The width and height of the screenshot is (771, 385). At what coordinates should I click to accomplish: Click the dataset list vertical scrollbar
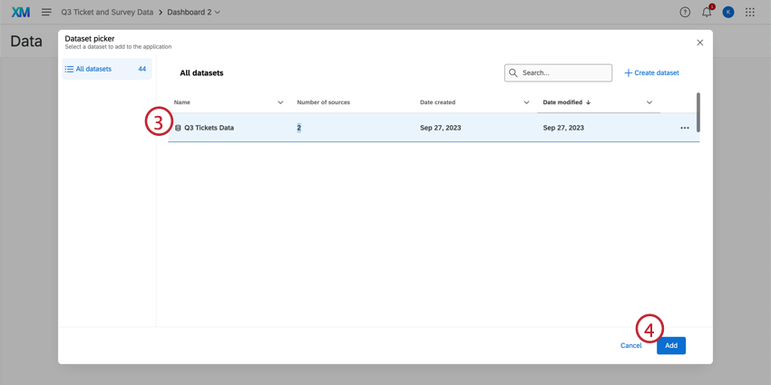coord(698,112)
